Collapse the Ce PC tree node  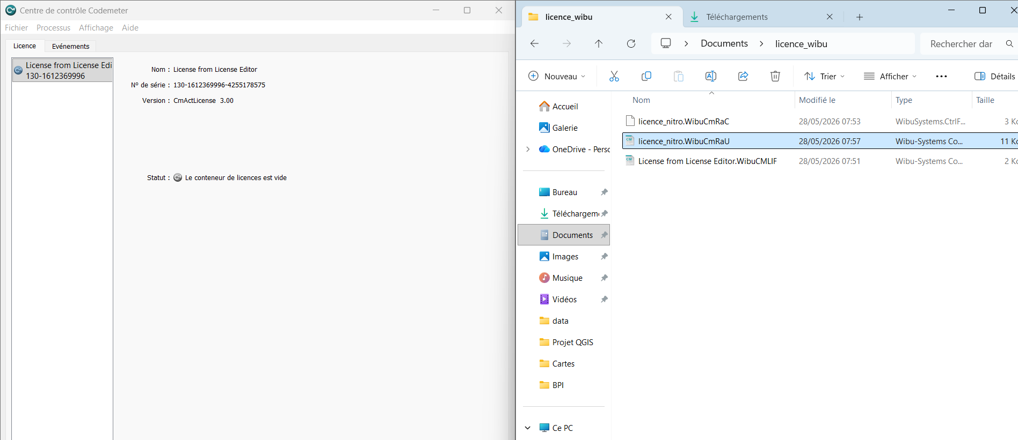[x=528, y=428]
